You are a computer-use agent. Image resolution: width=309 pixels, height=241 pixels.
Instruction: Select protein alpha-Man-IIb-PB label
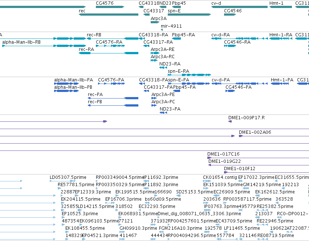pyautogui.click(x=73, y=87)
